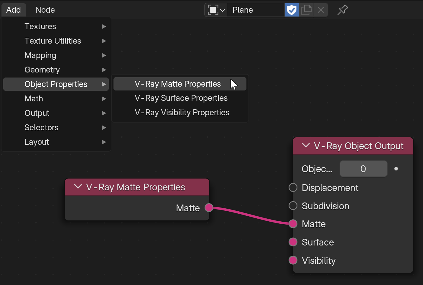
Task: Click the arrow next to Geometry
Action: [x=104, y=70]
